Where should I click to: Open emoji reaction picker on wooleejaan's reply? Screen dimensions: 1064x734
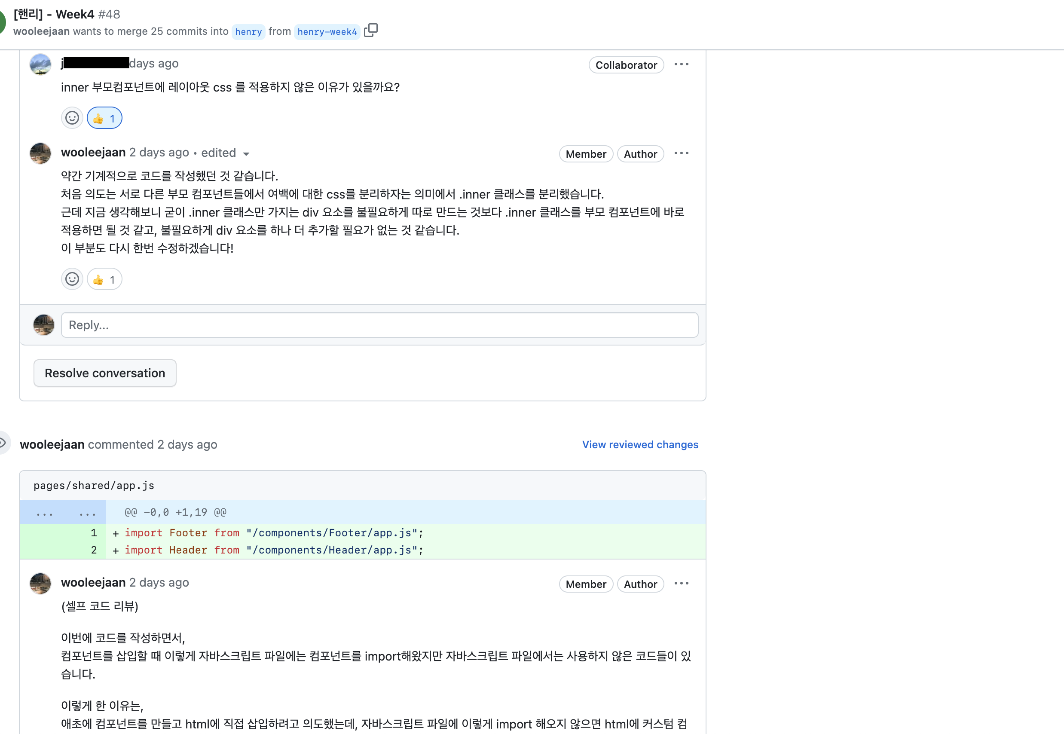click(x=72, y=279)
